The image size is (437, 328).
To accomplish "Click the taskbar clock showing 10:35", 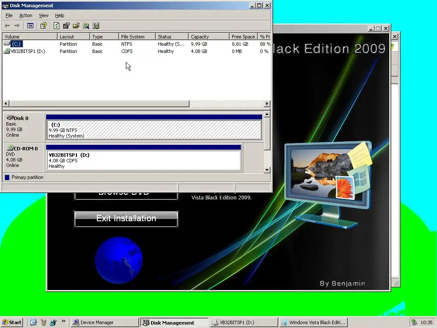I will (x=426, y=322).
